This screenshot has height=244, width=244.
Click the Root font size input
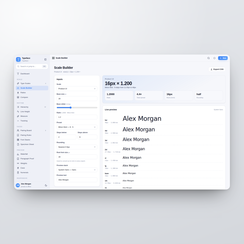point(77,157)
